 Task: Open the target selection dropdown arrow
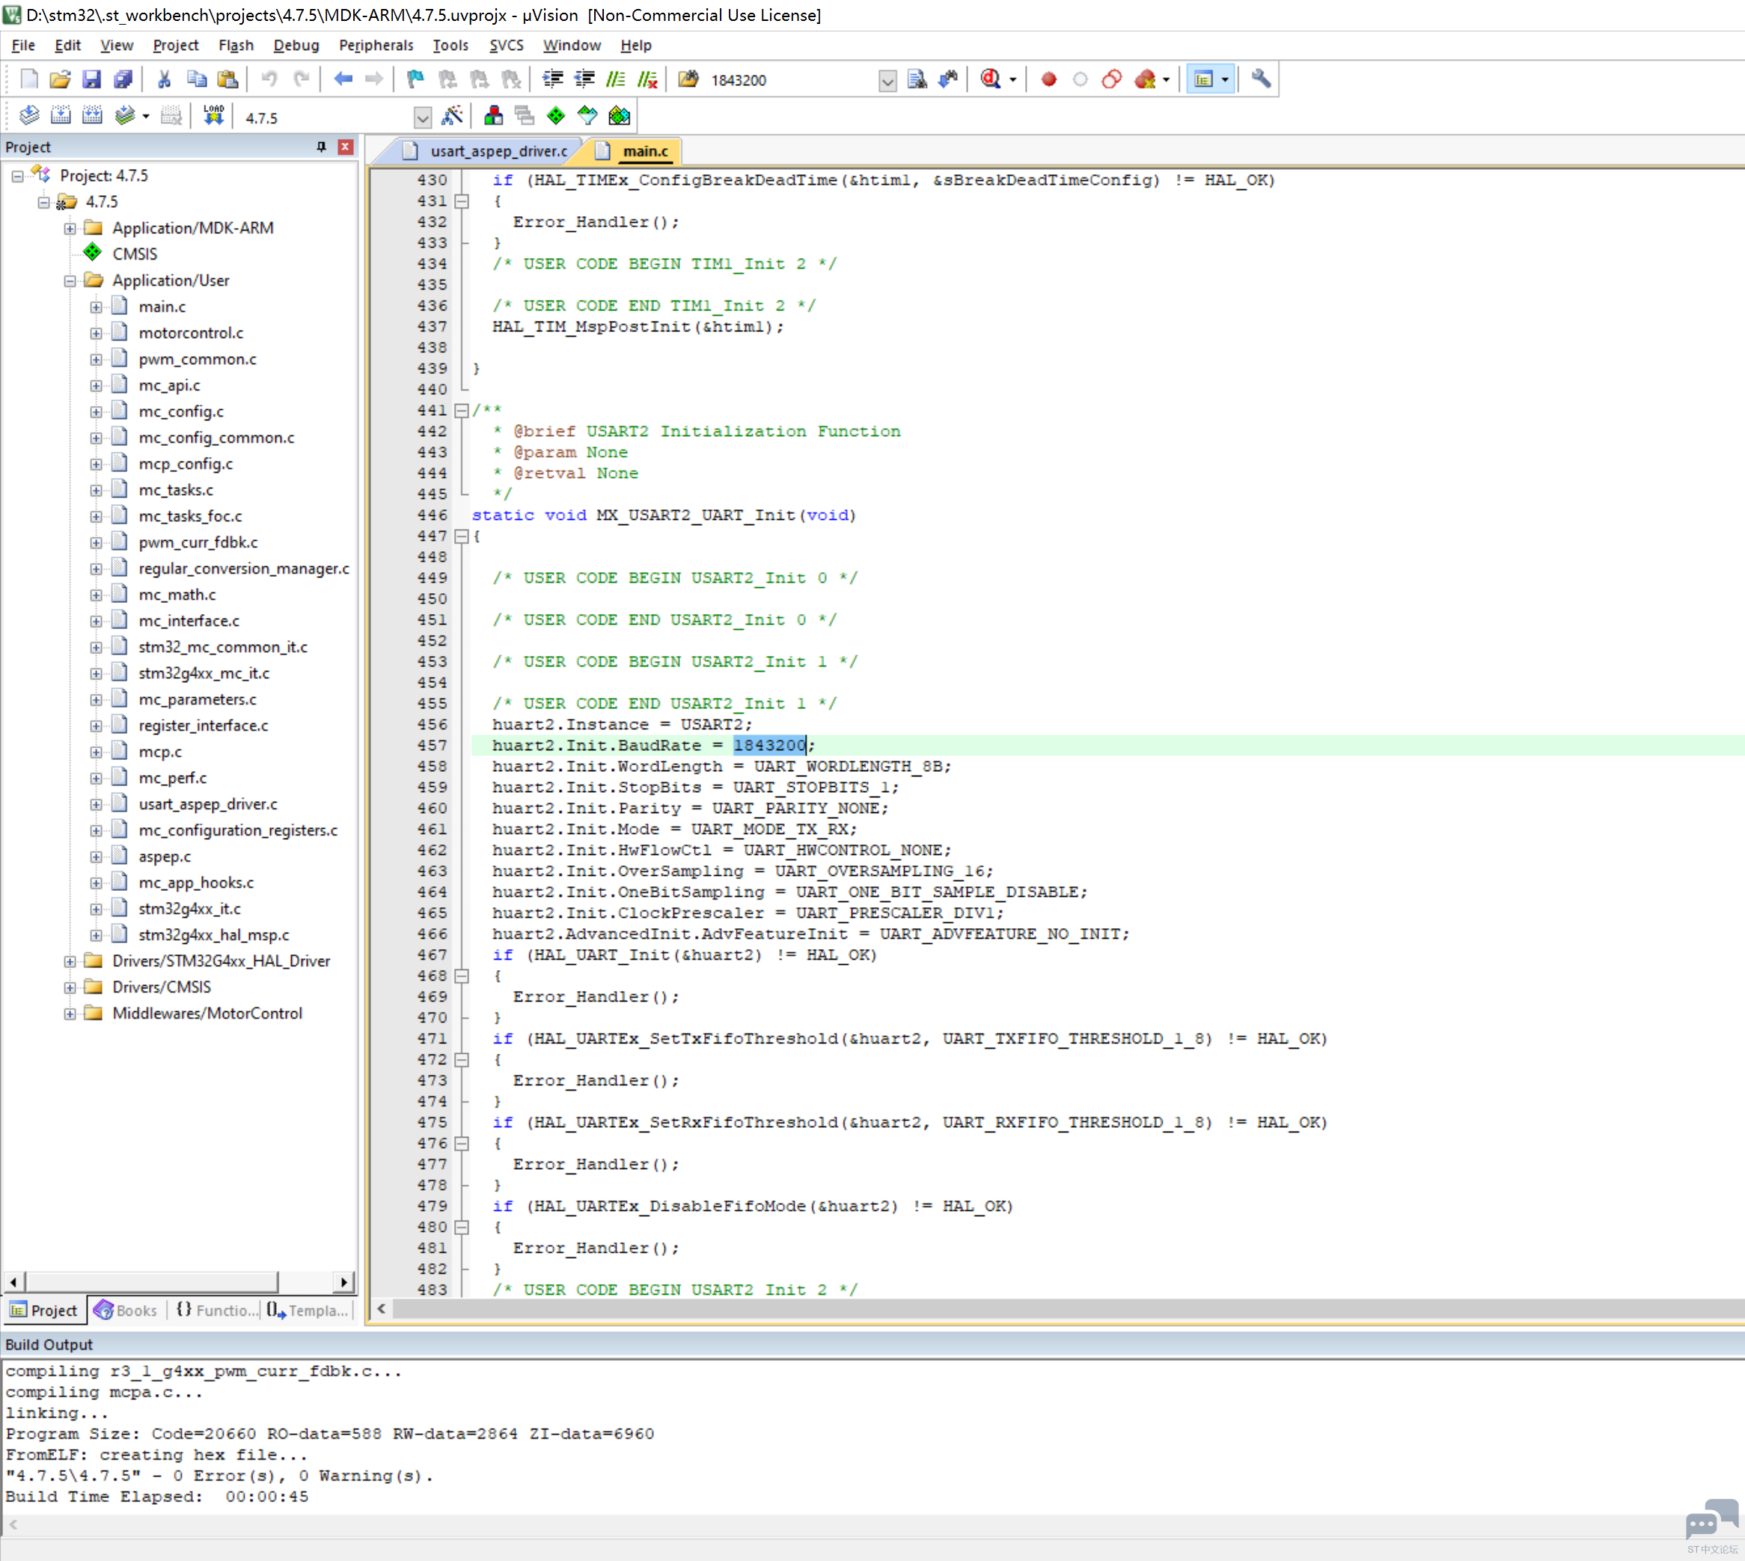(422, 117)
